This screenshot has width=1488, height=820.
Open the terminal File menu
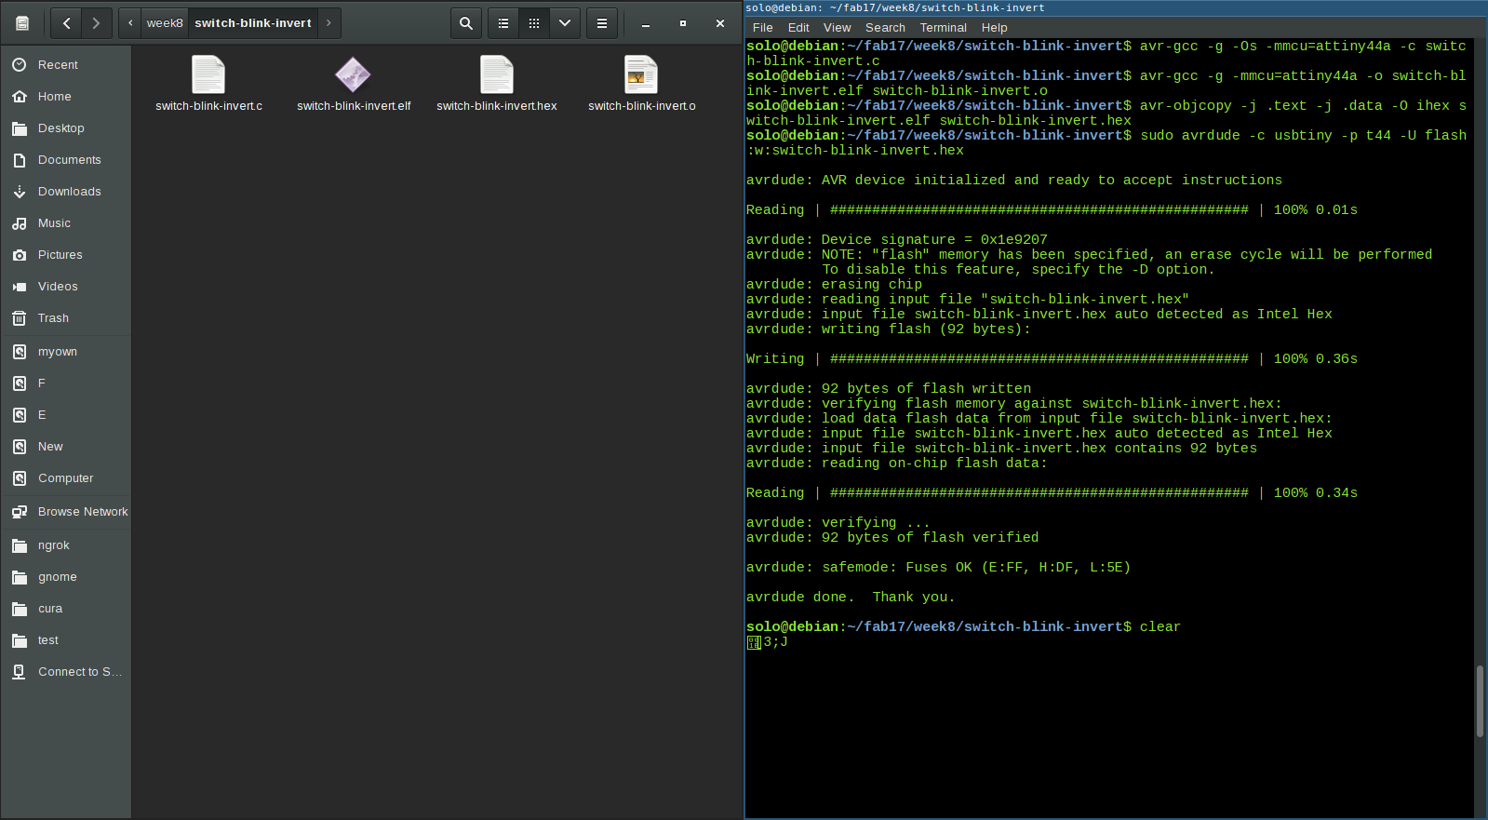pyautogui.click(x=762, y=28)
